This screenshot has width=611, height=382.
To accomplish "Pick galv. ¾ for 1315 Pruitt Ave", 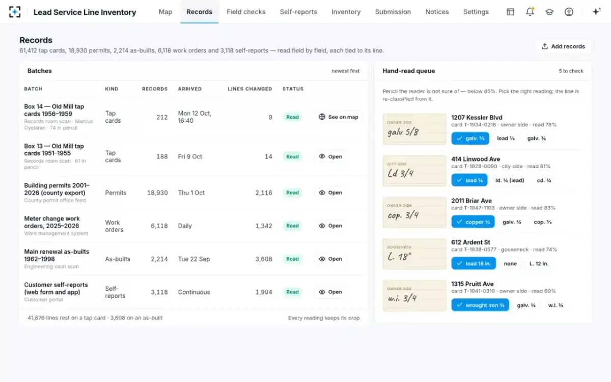I will [x=526, y=306].
